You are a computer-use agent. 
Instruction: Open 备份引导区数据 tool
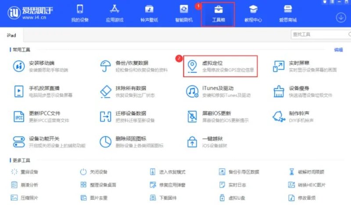point(239,172)
